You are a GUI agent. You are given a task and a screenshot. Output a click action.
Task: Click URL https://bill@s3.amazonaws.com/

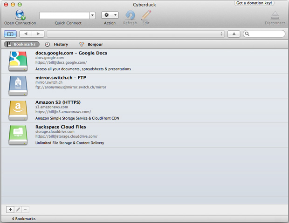[63, 112]
